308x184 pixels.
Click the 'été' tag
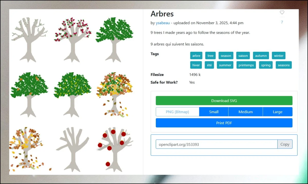(209, 65)
